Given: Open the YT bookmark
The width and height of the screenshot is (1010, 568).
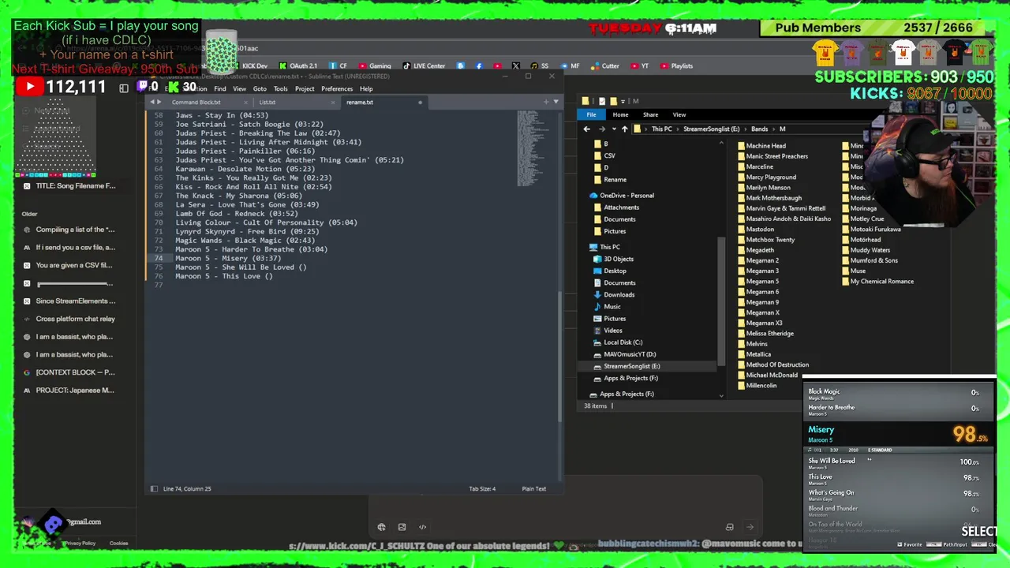Looking at the screenshot, I should [639, 66].
